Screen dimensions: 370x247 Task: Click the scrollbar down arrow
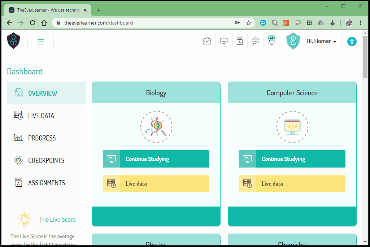pyautogui.click(x=365, y=242)
